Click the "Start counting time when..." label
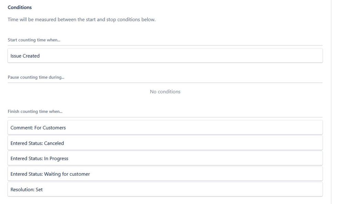The image size is (344, 204). [x=34, y=40]
